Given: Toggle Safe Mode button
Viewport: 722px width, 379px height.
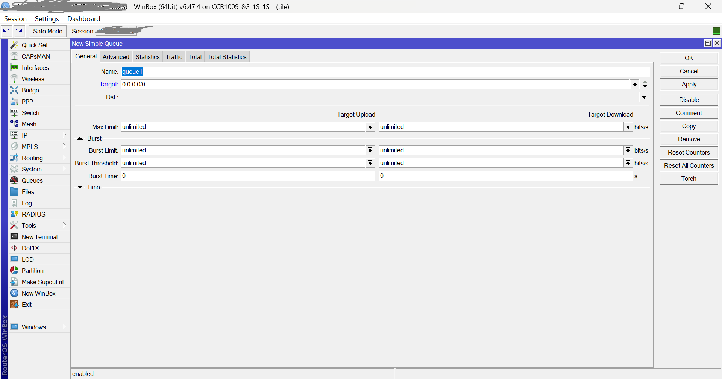Looking at the screenshot, I should tap(48, 31).
